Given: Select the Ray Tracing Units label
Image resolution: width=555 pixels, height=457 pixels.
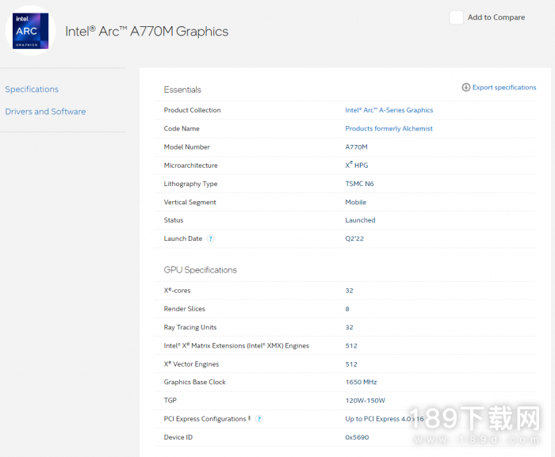Looking at the screenshot, I should coord(190,328).
